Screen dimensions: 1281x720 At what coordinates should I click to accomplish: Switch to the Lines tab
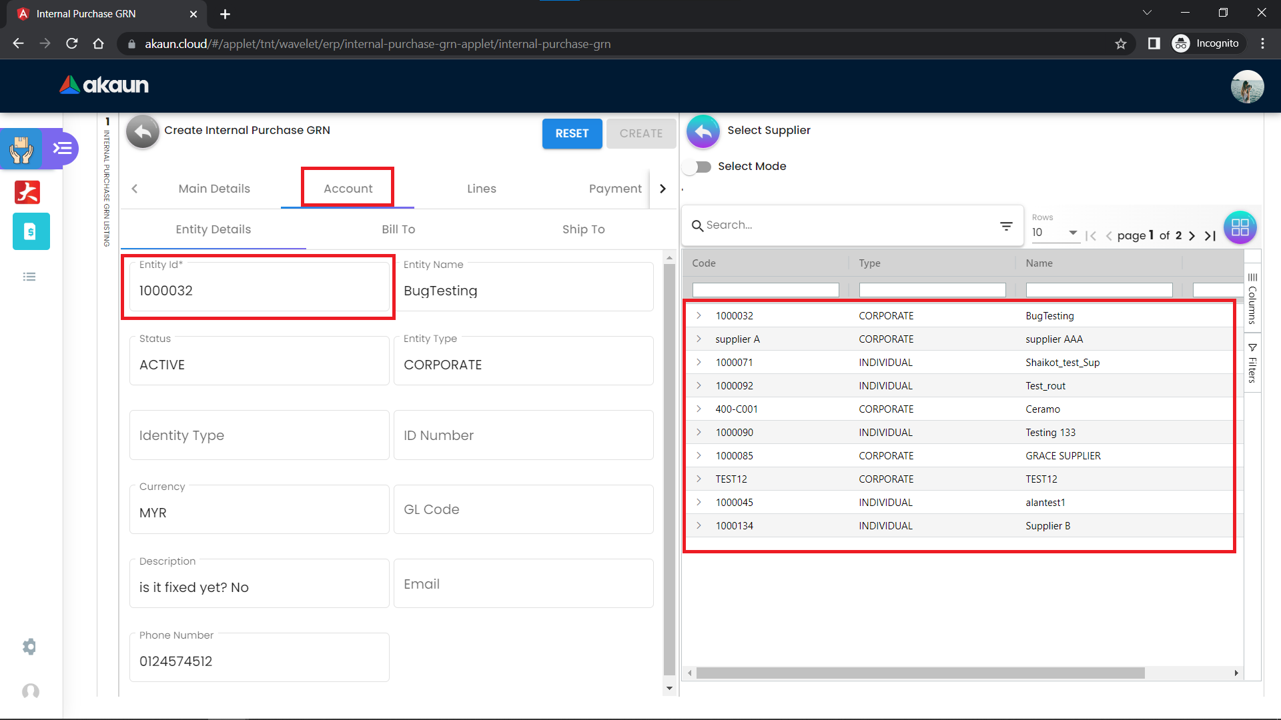pyautogui.click(x=481, y=189)
